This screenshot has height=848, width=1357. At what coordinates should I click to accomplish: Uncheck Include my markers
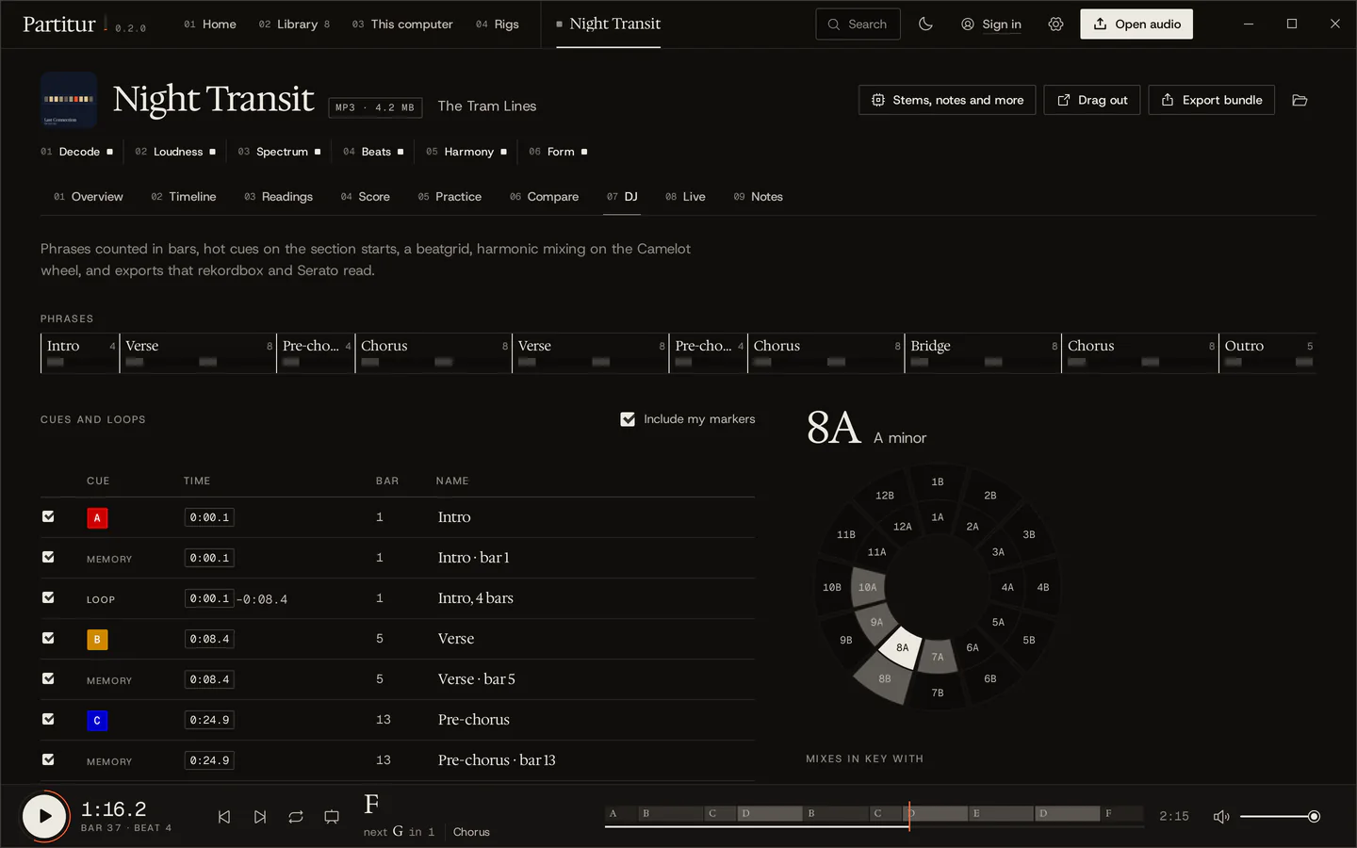point(628,419)
